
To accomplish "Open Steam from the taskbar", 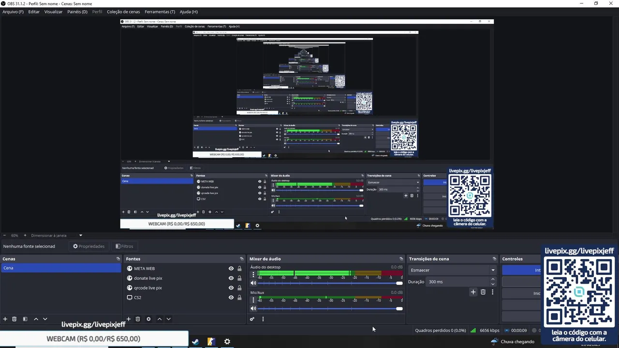I will point(195,342).
